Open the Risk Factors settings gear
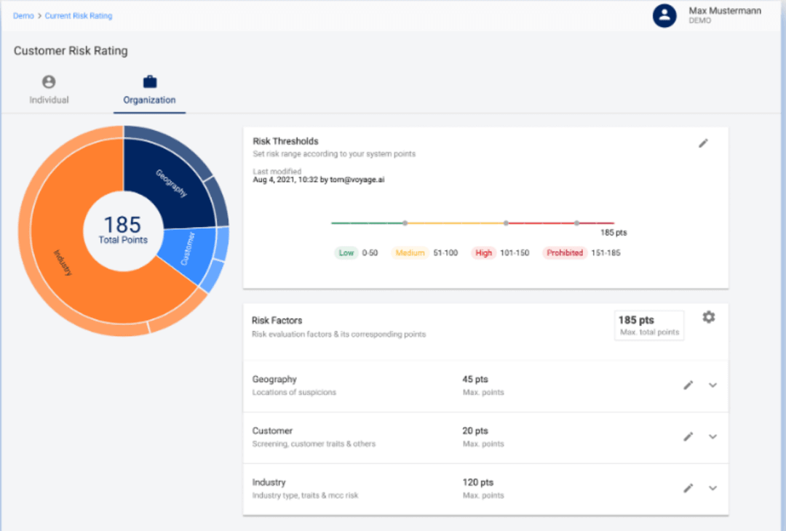This screenshot has width=786, height=531. 709,316
